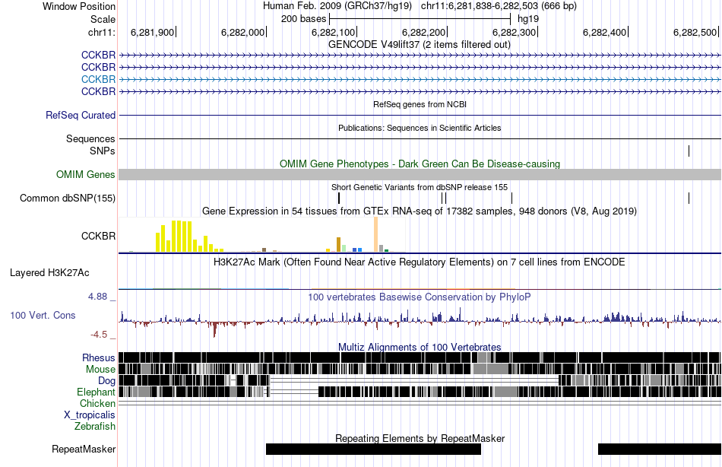The height and width of the screenshot is (467, 722).
Task: Open 100 vertebrates Basewise Conservation title
Action: [419, 297]
